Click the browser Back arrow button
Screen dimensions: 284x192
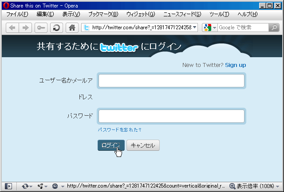12,28
